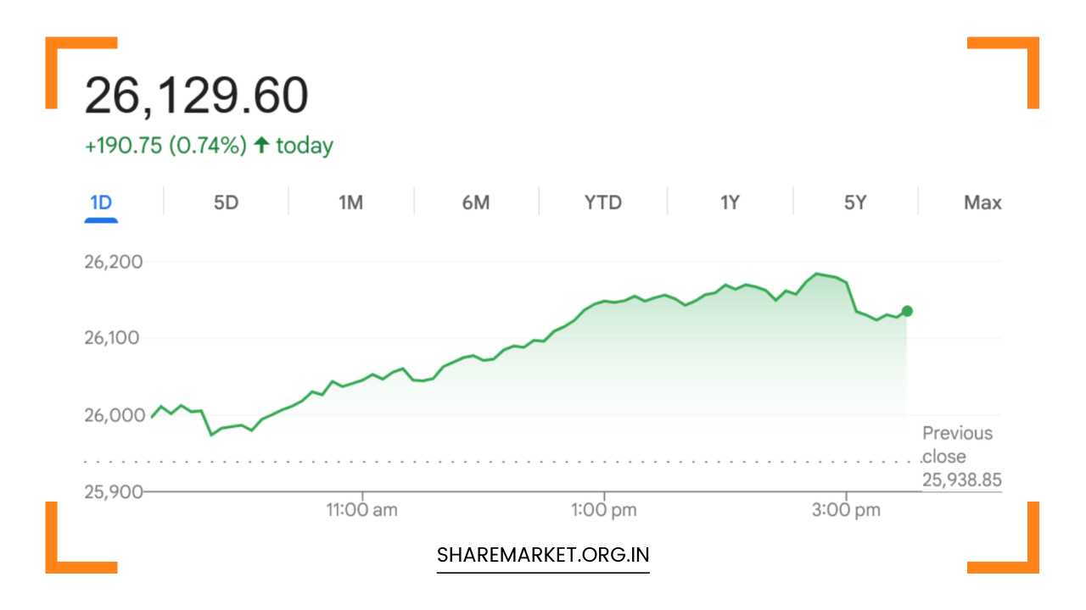Click the 1:00 pm axis label
Image resolution: width=1086 pixels, height=610 pixels.
pyautogui.click(x=605, y=510)
